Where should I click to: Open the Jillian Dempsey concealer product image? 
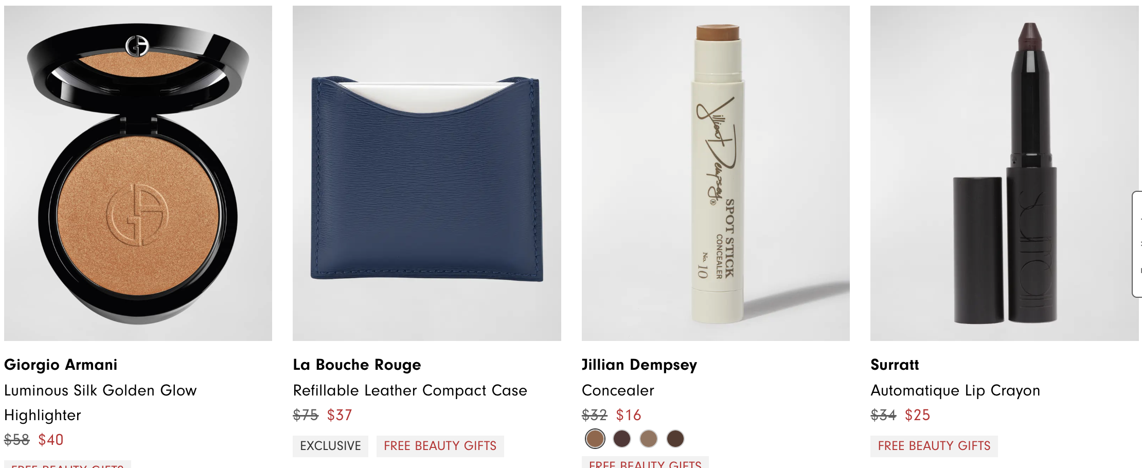coord(716,173)
